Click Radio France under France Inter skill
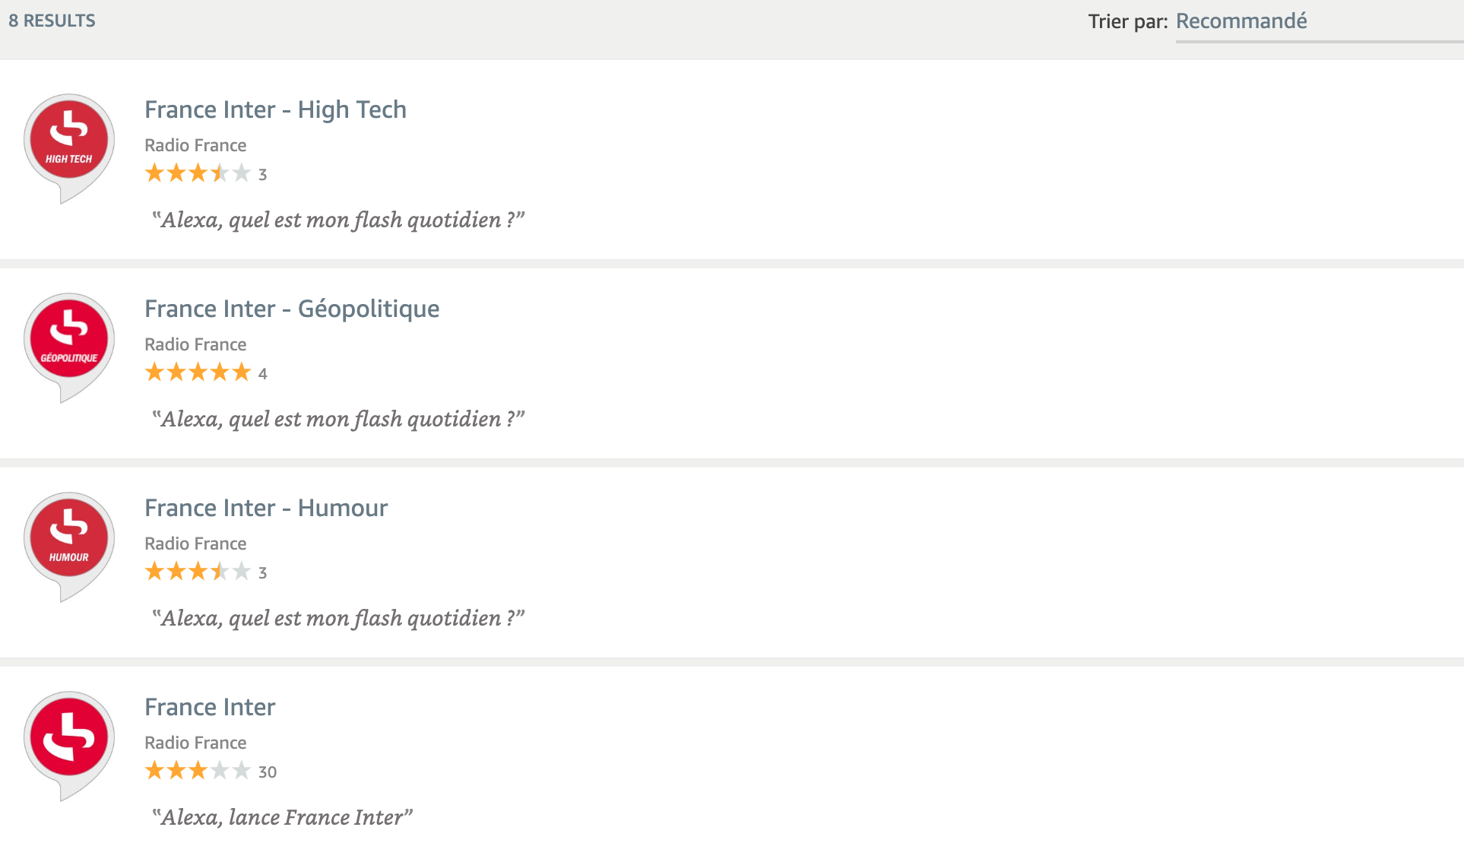1464x843 pixels. coord(195,743)
